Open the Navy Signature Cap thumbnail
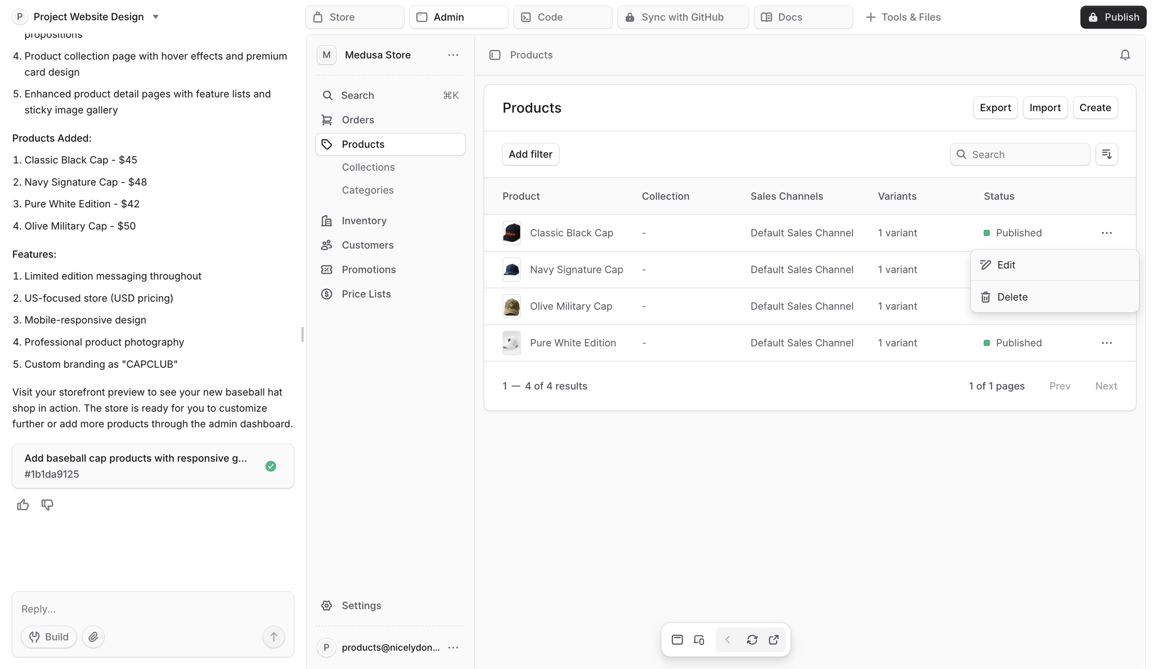 [511, 269]
